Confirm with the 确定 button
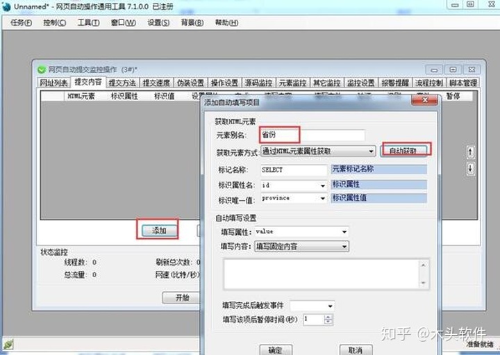The image size is (500, 355). 276,350
